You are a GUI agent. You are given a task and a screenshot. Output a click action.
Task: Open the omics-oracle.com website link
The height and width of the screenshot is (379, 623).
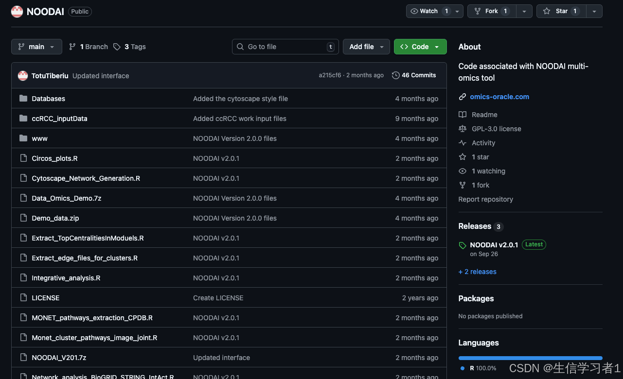pyautogui.click(x=499, y=97)
